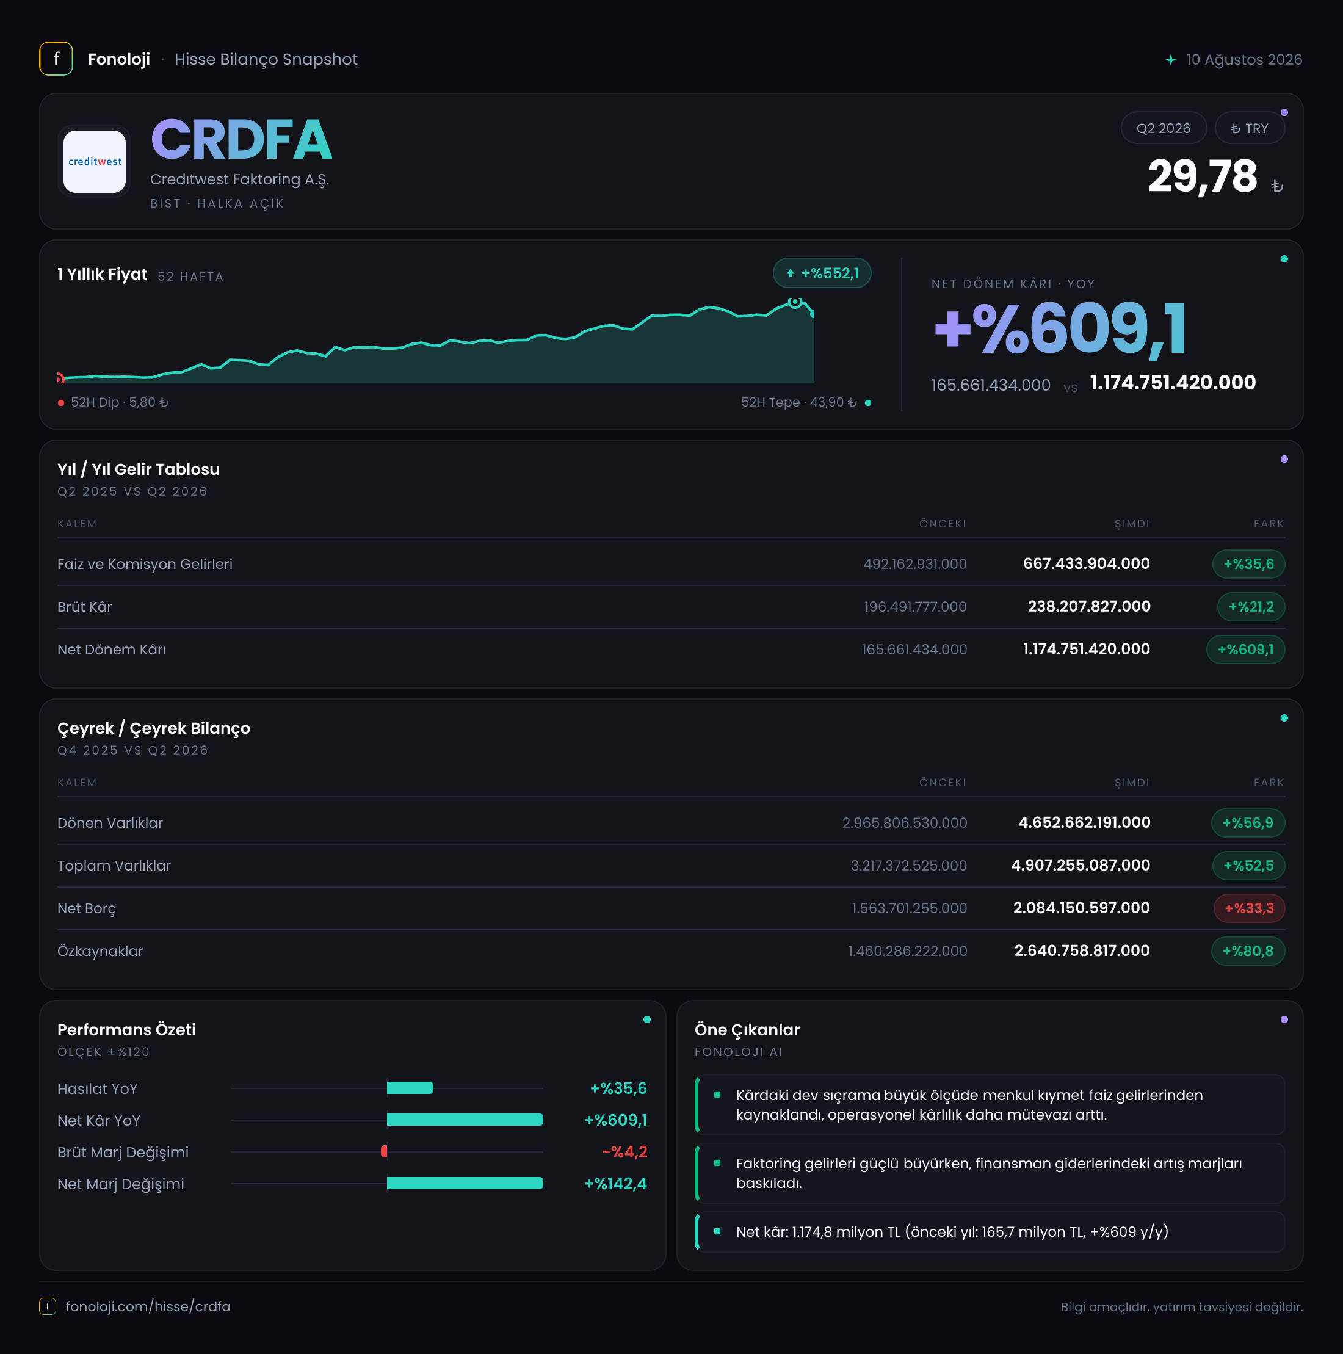Click the red start marker on price chart
Screen dimensions: 1343x1354
(60, 378)
